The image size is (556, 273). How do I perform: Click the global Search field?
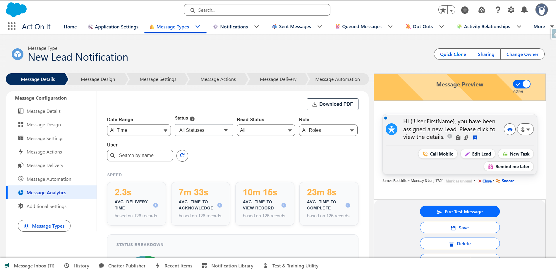(257, 10)
